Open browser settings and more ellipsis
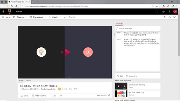The width and height of the screenshot is (180, 101). [177, 6]
